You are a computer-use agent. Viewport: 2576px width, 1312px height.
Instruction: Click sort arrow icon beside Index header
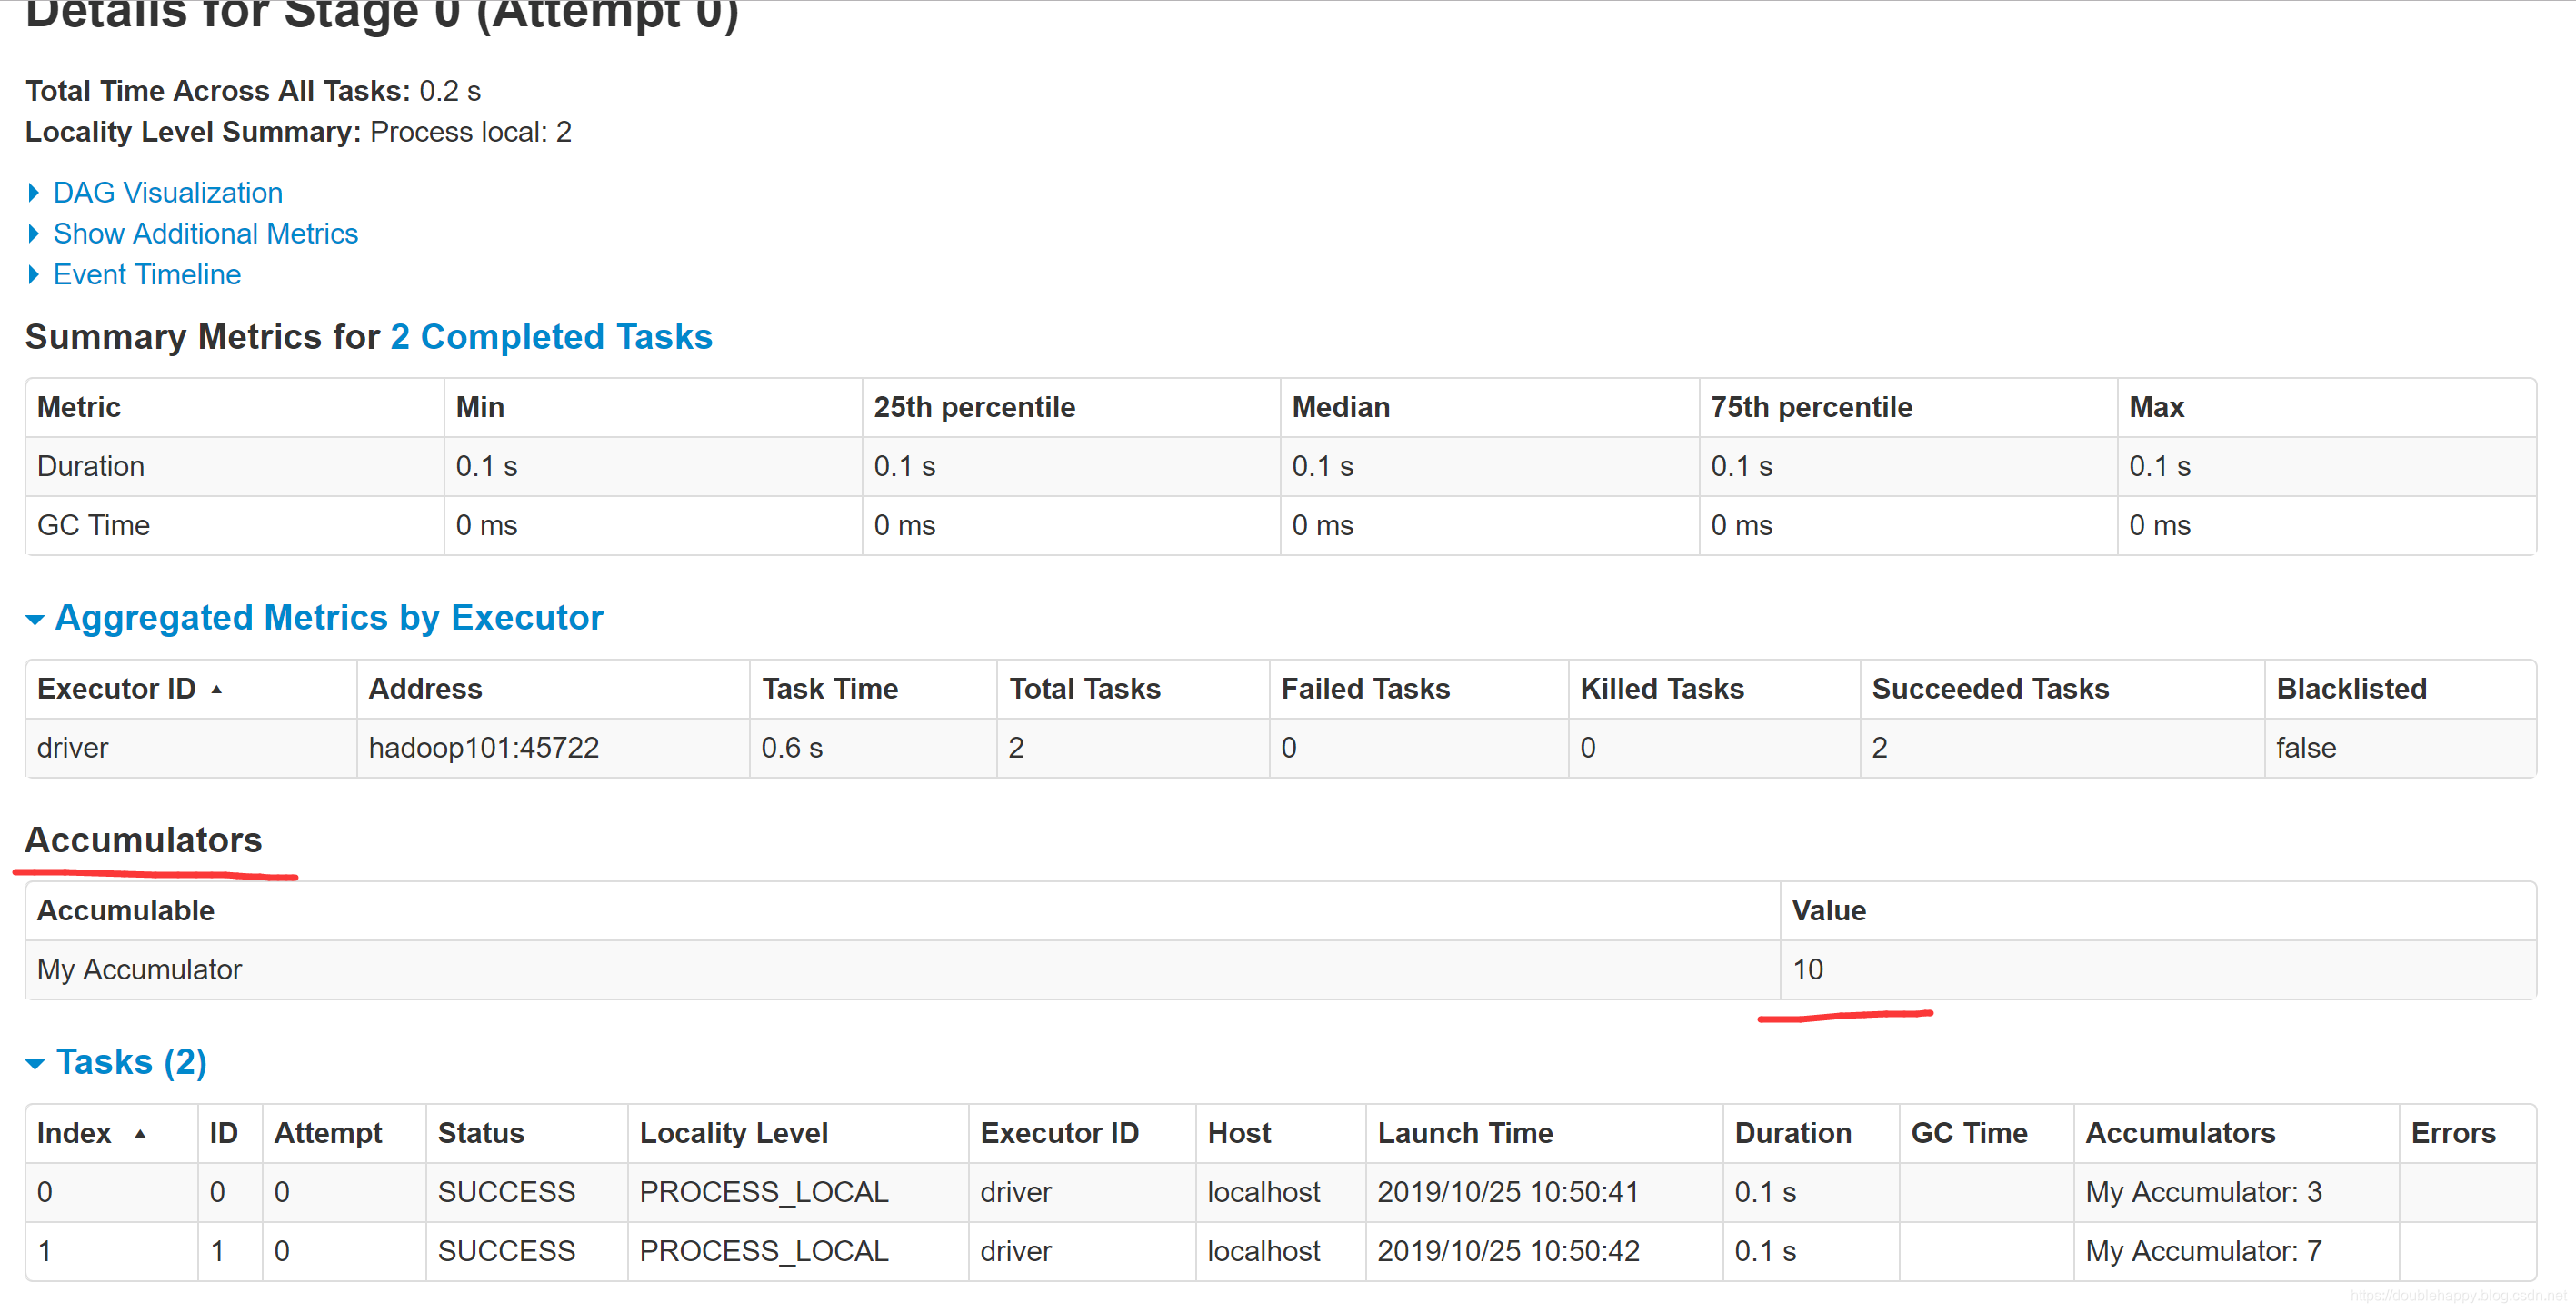pyautogui.click(x=140, y=1133)
